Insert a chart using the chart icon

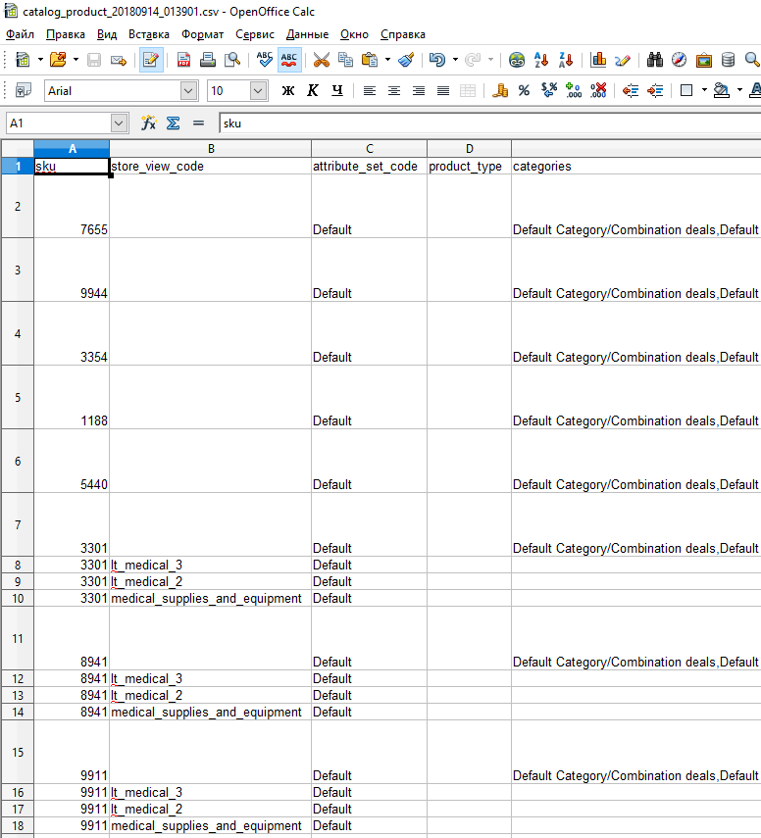coord(598,60)
